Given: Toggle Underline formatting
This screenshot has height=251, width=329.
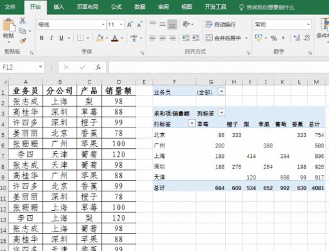Looking at the screenshot, I should pyautogui.click(x=62, y=38).
